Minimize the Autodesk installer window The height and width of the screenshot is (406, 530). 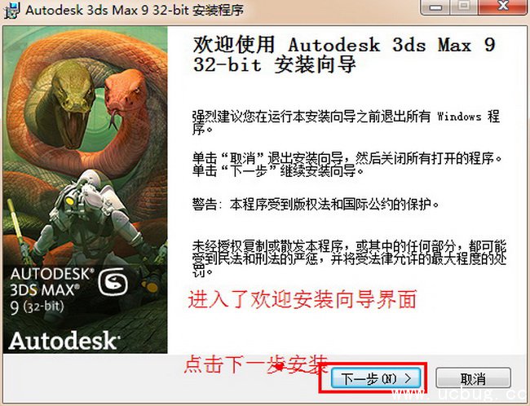(x=435, y=7)
